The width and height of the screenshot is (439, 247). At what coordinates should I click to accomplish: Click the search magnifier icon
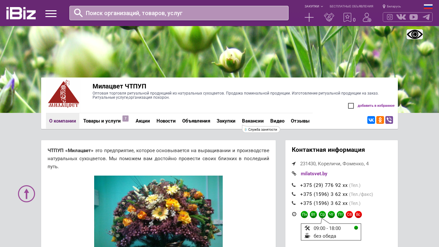coord(78,13)
